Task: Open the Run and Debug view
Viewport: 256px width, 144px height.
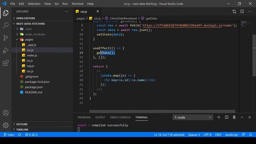Action: 6,50
